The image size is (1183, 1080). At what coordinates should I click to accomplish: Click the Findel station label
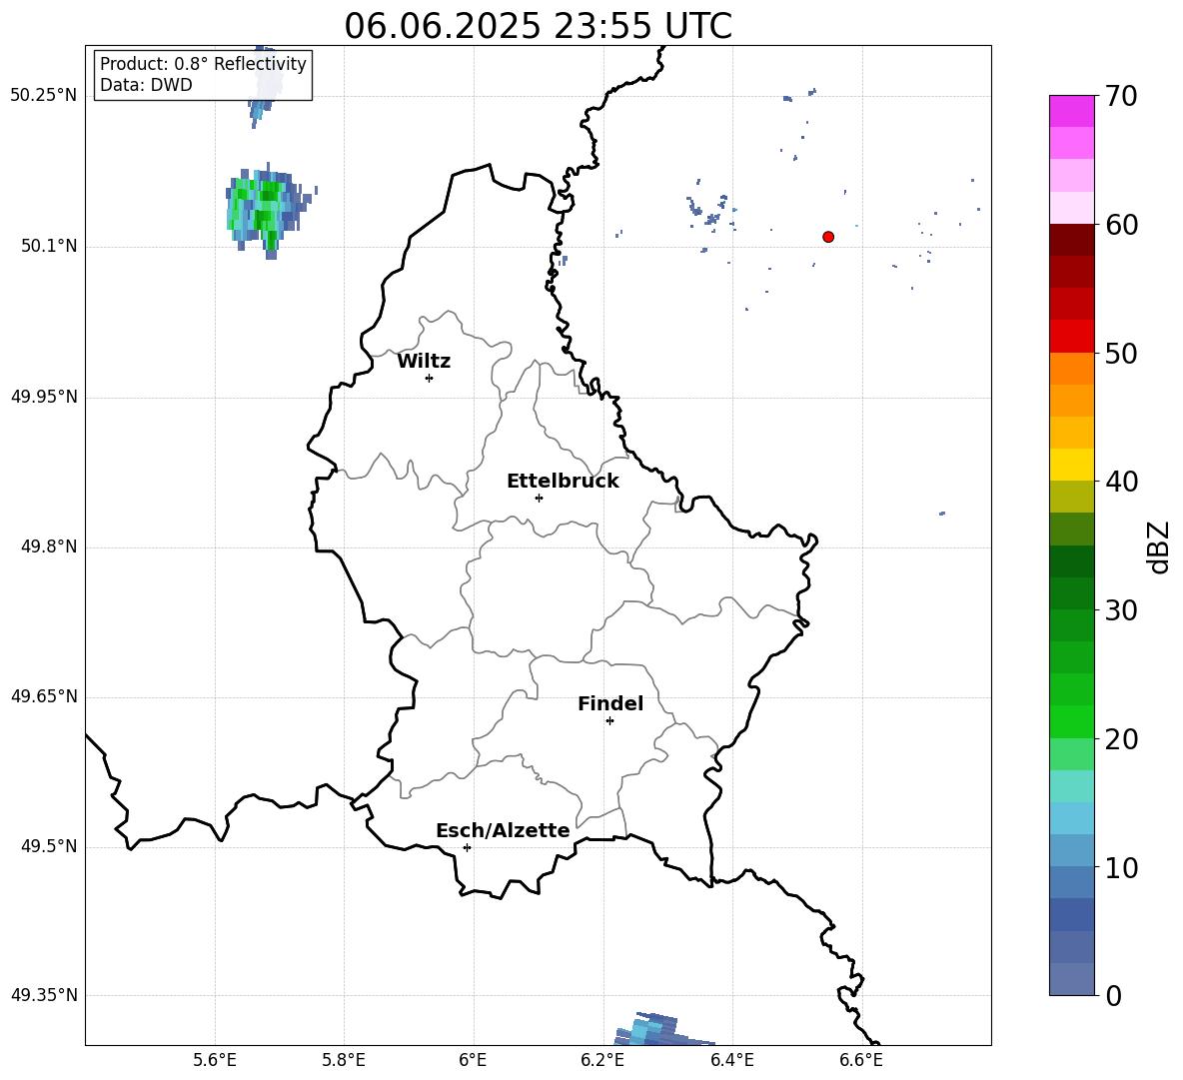610,703
